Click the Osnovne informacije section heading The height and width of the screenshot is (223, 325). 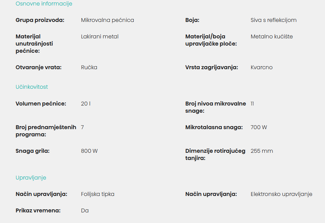[44, 4]
